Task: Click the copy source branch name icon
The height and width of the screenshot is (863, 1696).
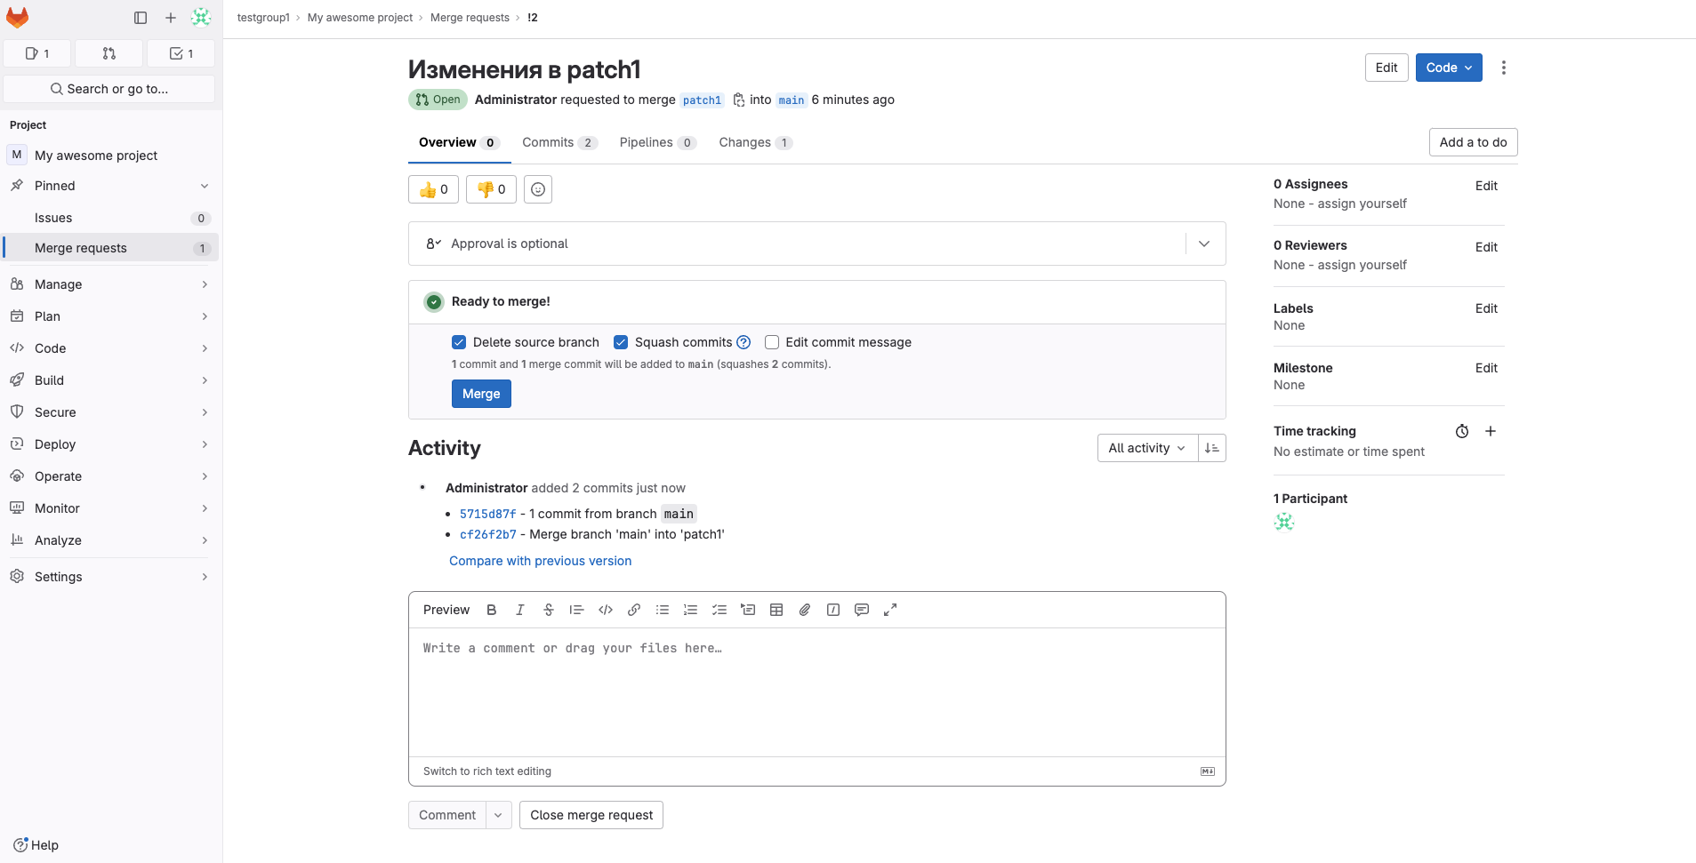Action: point(738,100)
